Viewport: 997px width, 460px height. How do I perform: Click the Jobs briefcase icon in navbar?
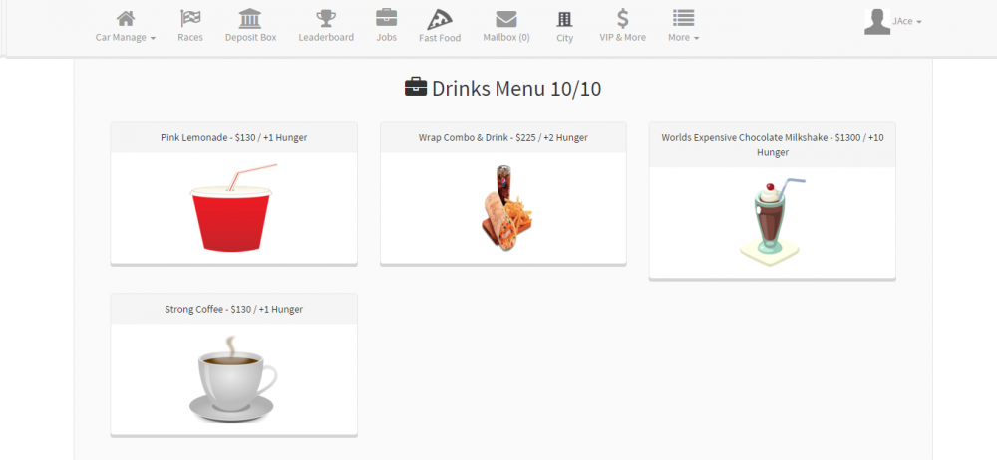tap(386, 18)
